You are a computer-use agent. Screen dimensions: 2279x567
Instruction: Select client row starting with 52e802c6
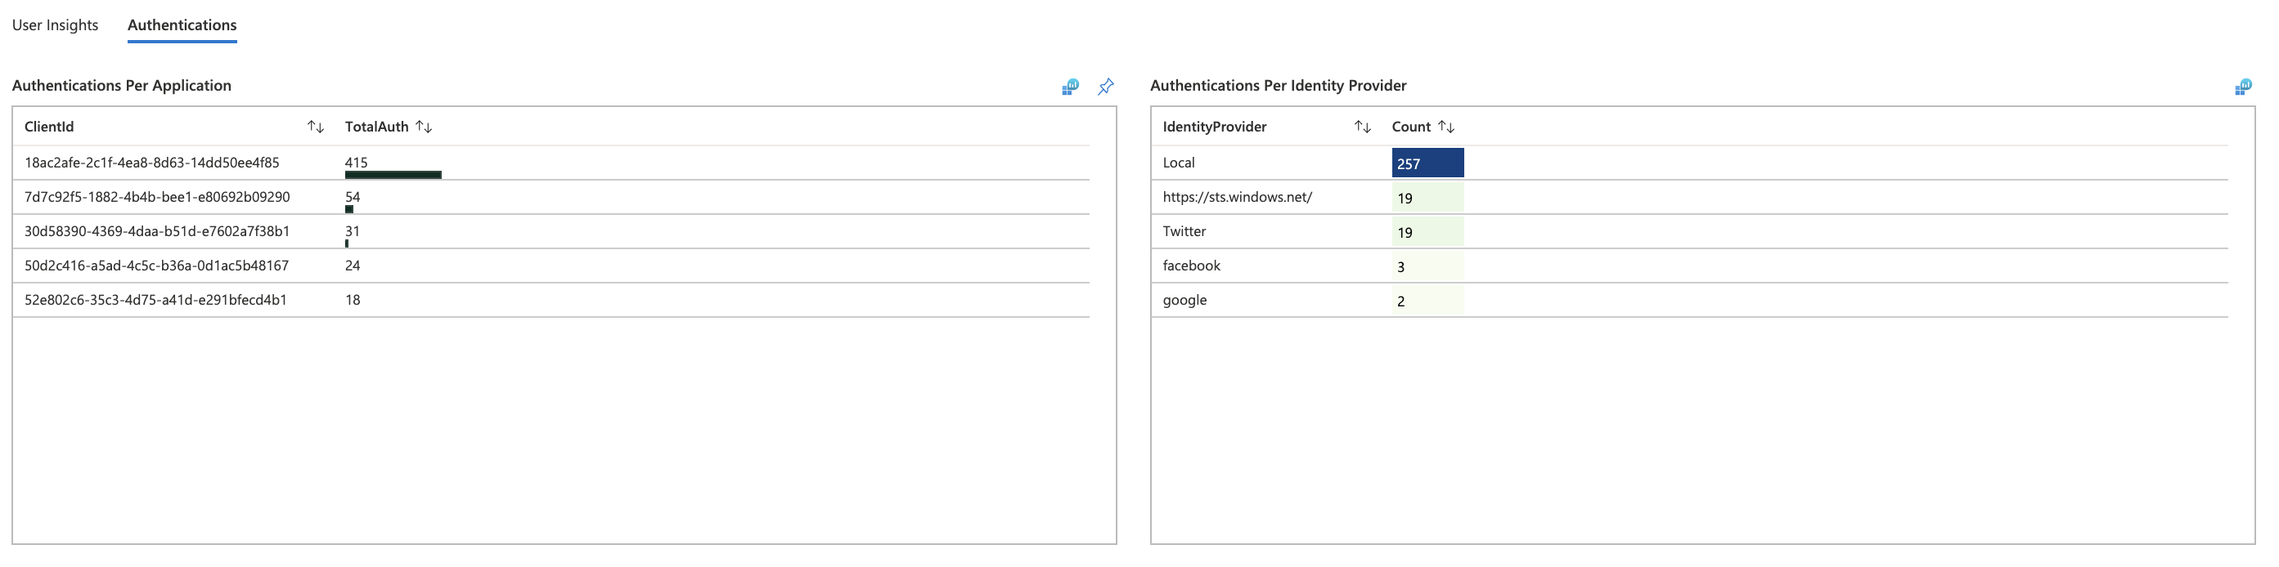coord(551,301)
